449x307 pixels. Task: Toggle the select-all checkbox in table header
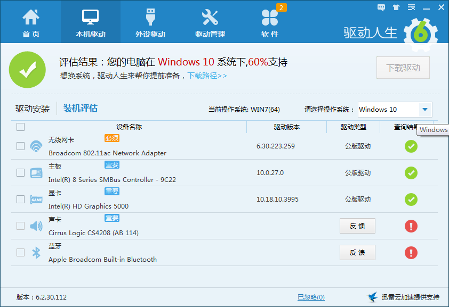coord(20,127)
